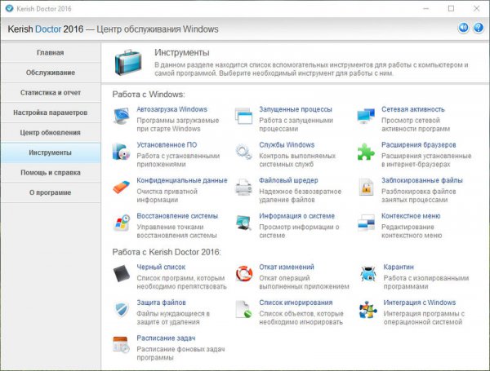
Task: Click the description 'Работа с изолированными программами'
Action: [x=426, y=282]
